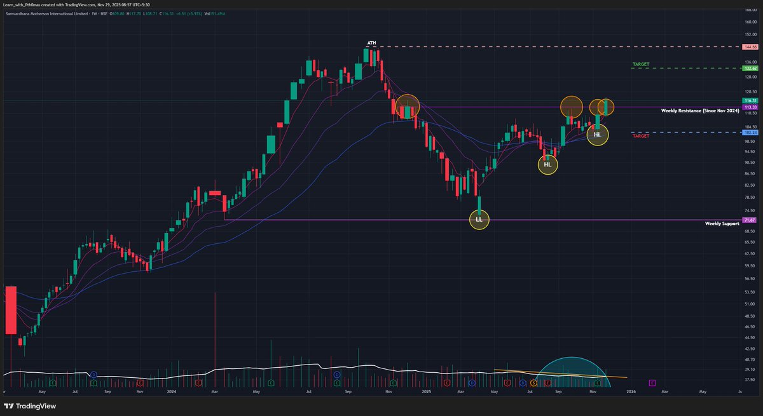This screenshot has height=416, width=763.
Task: Click the yellow LL circle drawing
Action: click(479, 219)
